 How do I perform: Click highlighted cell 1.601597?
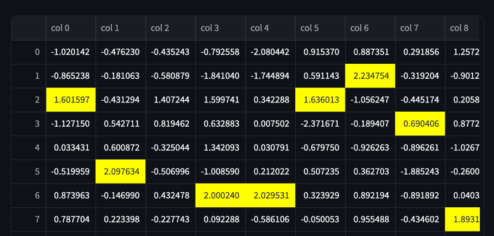coord(71,100)
